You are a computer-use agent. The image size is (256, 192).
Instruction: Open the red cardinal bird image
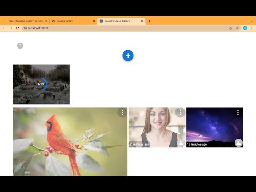click(70, 141)
